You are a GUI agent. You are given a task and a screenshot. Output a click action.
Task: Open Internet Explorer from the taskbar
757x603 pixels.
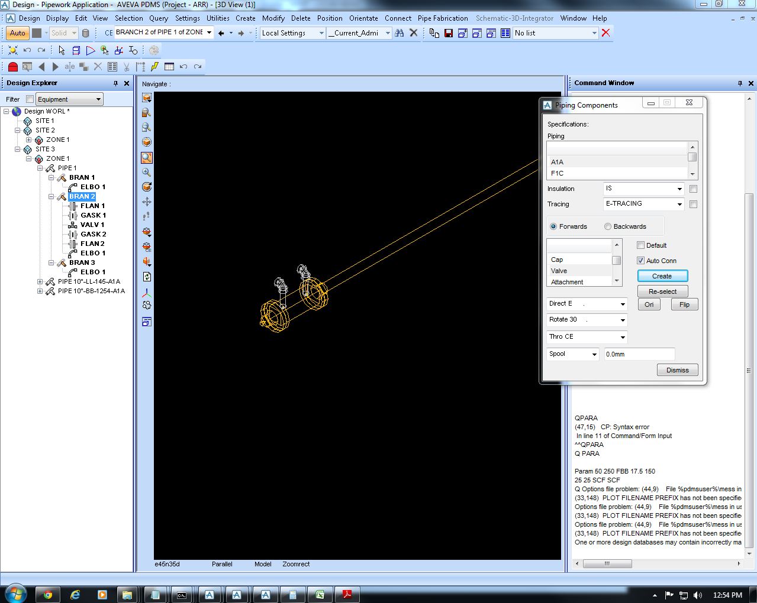[75, 595]
